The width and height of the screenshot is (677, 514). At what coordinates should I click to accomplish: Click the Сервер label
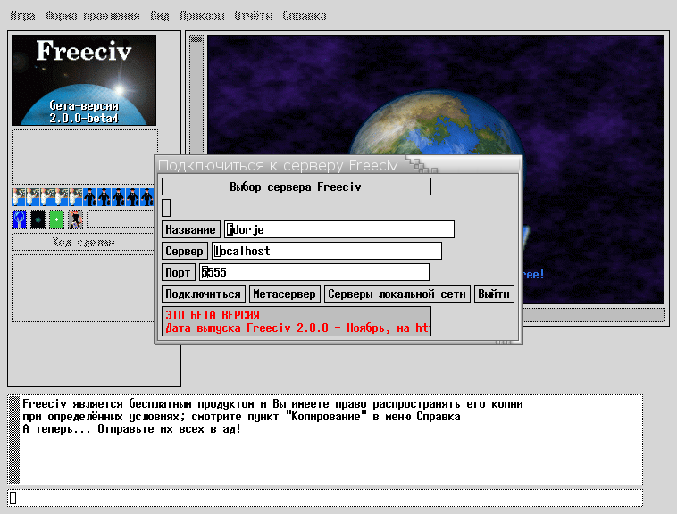(x=184, y=251)
